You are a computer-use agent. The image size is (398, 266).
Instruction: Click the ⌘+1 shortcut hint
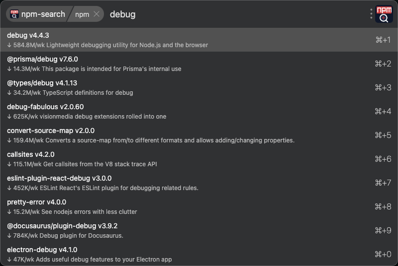click(x=383, y=40)
